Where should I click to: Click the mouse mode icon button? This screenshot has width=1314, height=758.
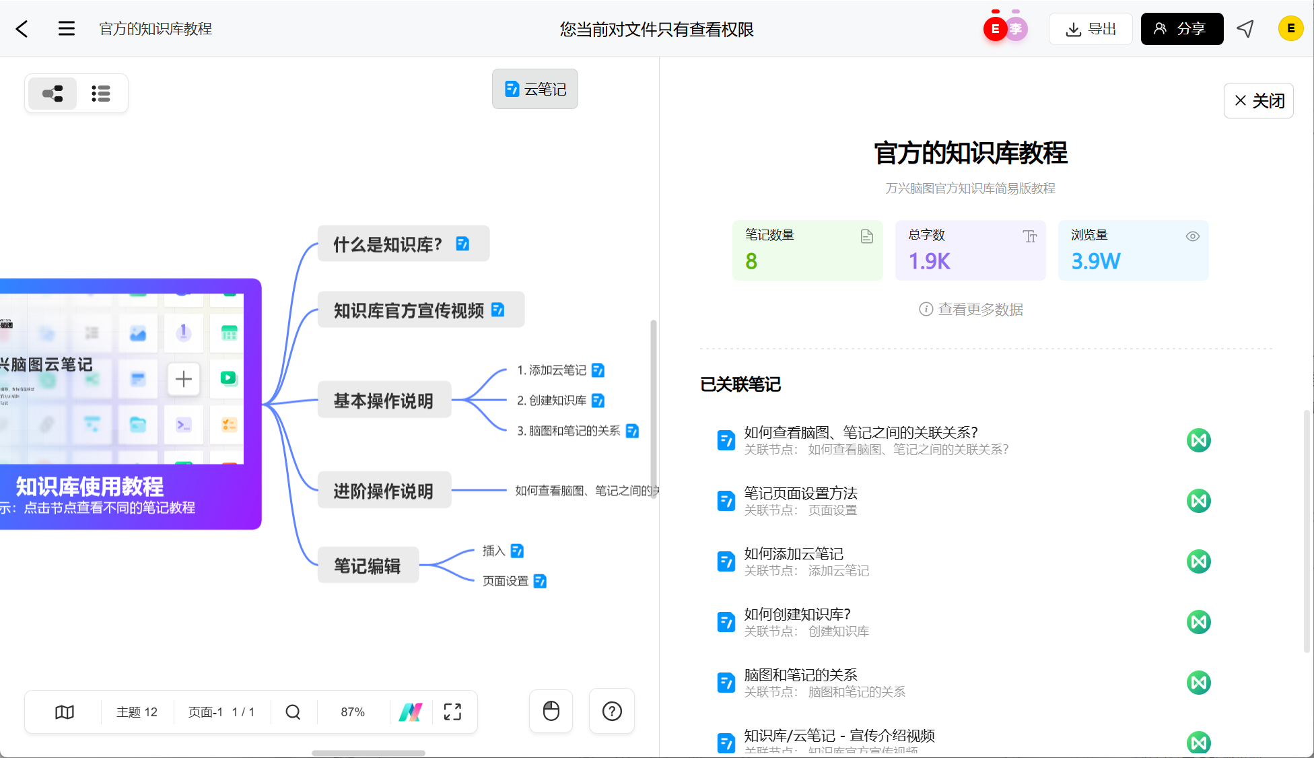coord(551,711)
